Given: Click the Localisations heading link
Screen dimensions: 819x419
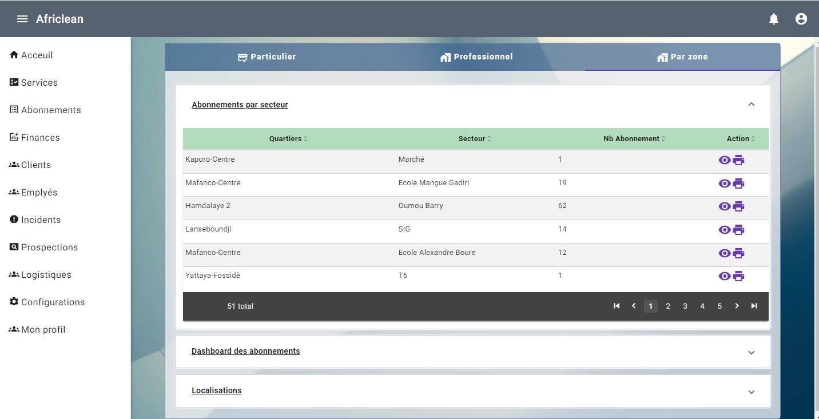Looking at the screenshot, I should pyautogui.click(x=217, y=390).
